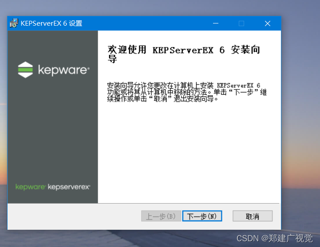Click the disabled maximize button
The image size is (320, 247).
coord(241,23)
